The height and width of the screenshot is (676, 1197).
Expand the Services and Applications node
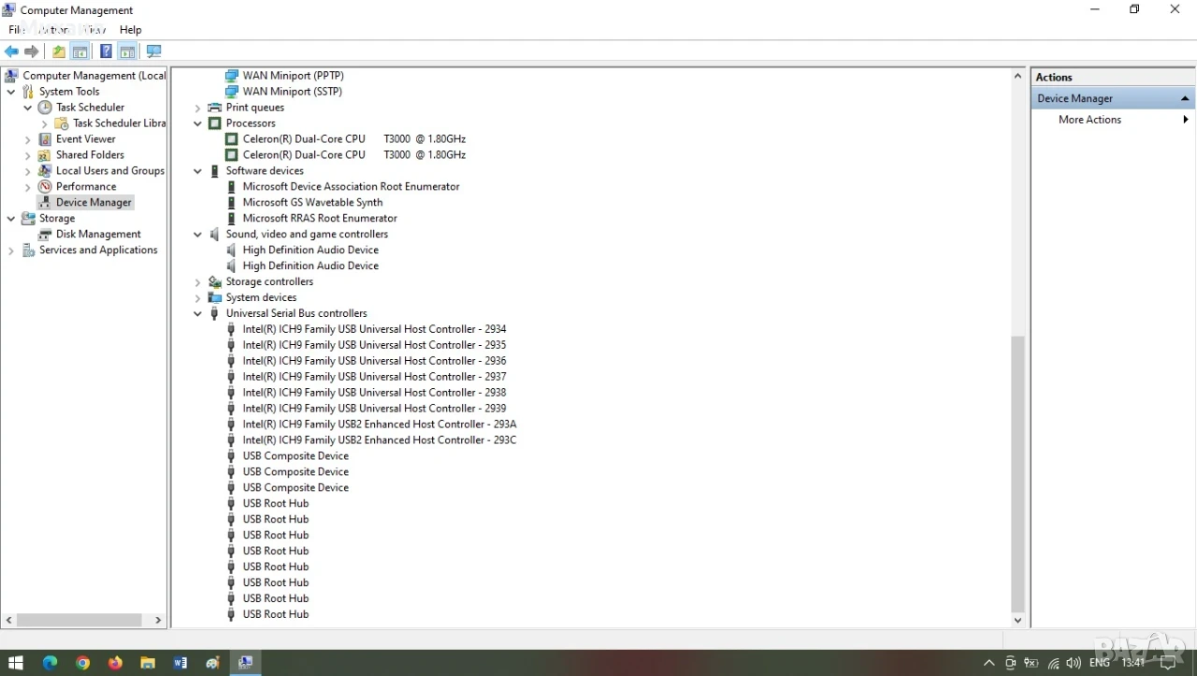point(11,251)
